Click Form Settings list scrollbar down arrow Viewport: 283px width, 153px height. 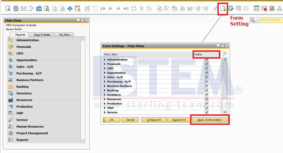pos(225,112)
